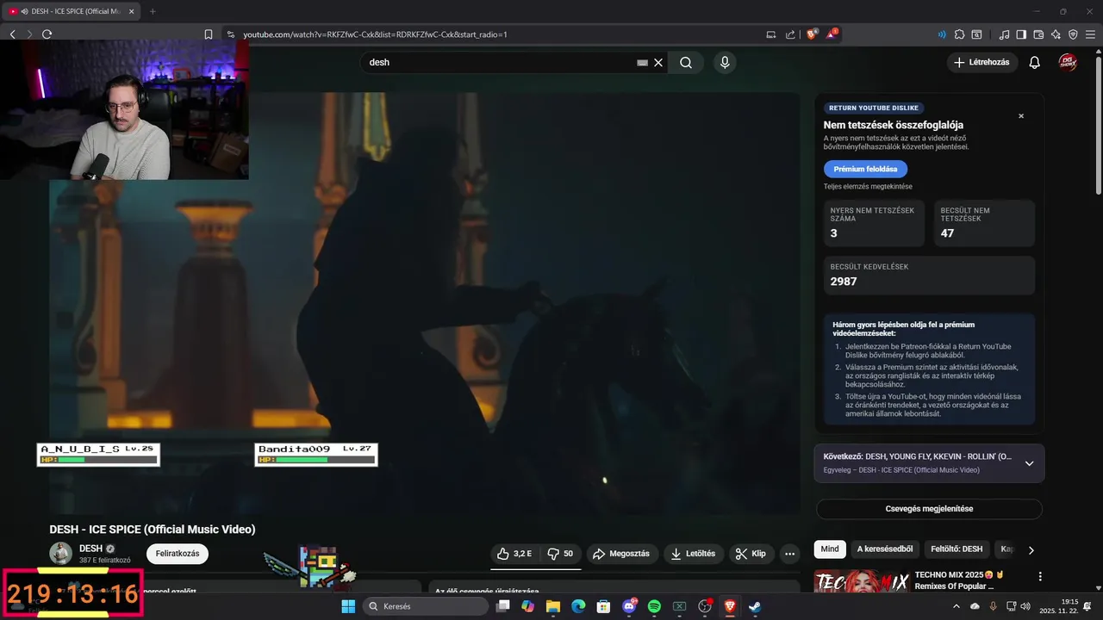
Task: Close the Return YouTube Dislike panel
Action: click(x=1021, y=116)
